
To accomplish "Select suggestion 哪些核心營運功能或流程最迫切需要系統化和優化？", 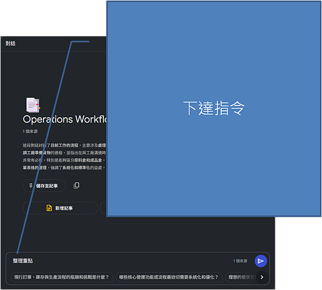I will click(x=169, y=277).
